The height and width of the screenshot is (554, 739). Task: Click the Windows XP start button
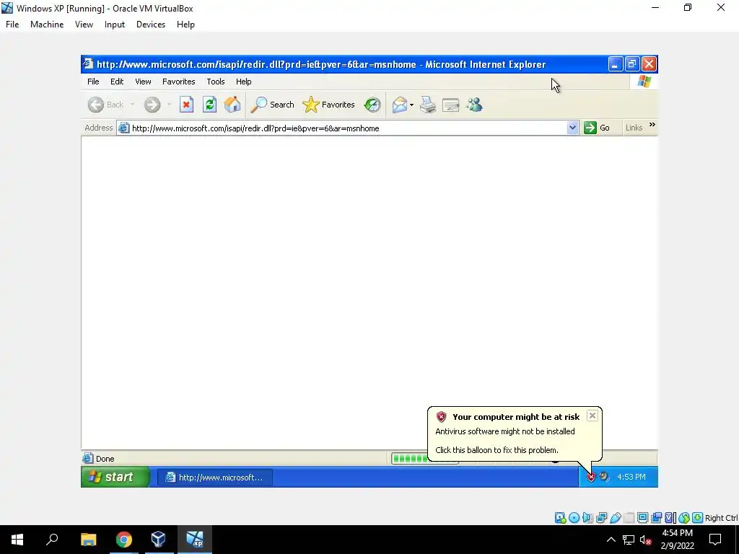coord(115,477)
